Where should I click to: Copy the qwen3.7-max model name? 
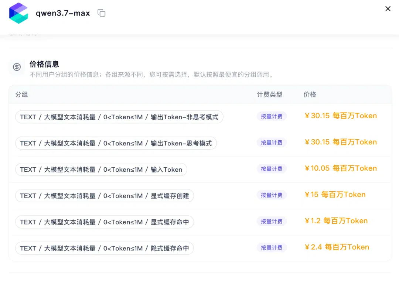102,13
